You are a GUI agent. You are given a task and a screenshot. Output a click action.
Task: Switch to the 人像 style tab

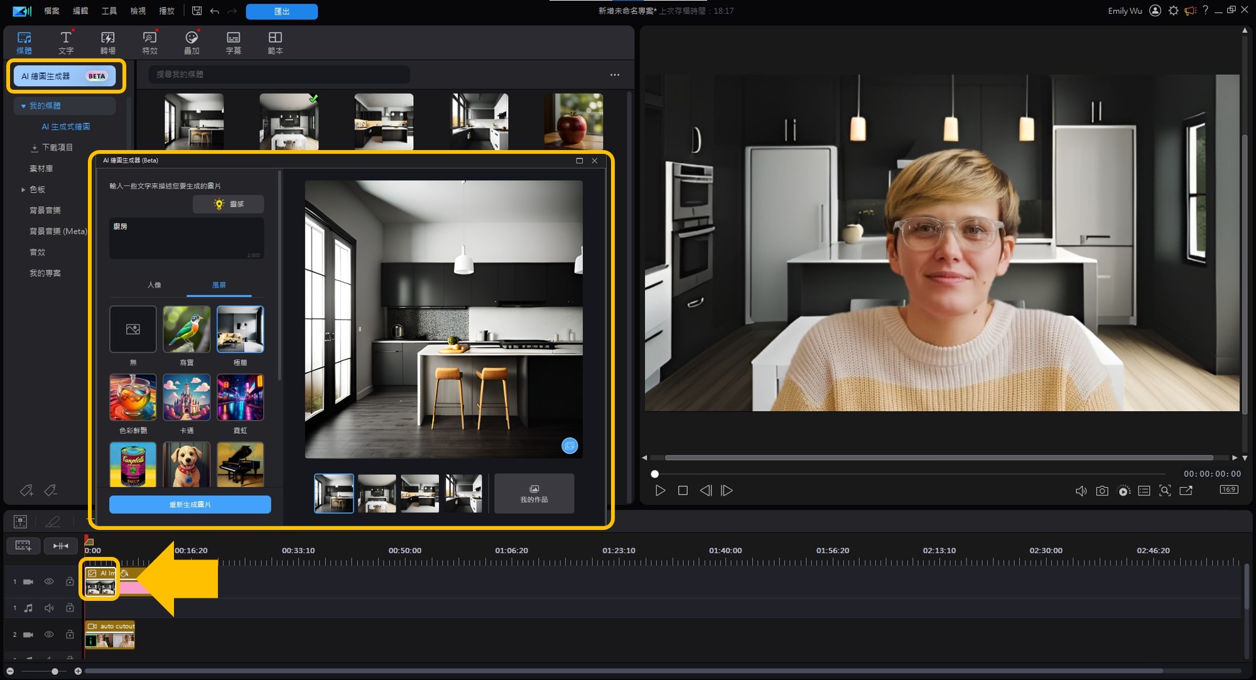point(154,285)
